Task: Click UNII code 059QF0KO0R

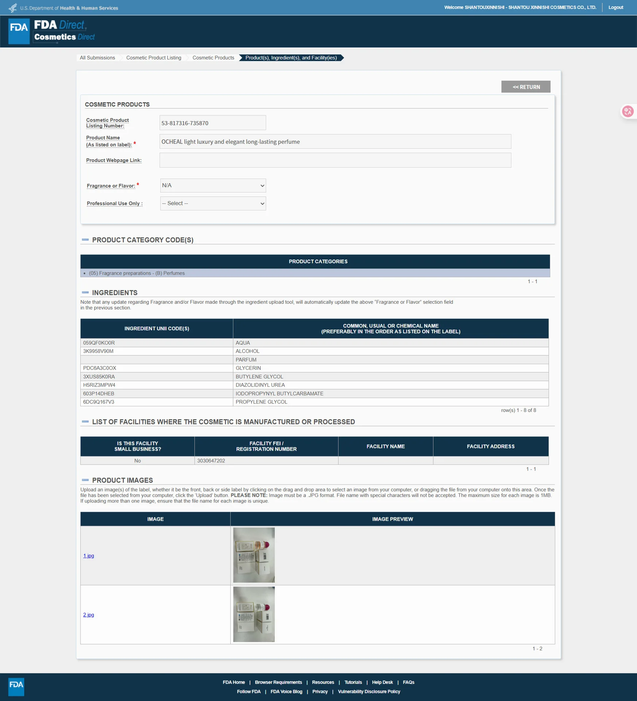Action: pyautogui.click(x=99, y=343)
